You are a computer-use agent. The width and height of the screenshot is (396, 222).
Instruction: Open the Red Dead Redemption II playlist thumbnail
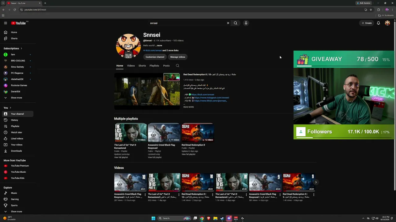pyautogui.click(x=198, y=133)
